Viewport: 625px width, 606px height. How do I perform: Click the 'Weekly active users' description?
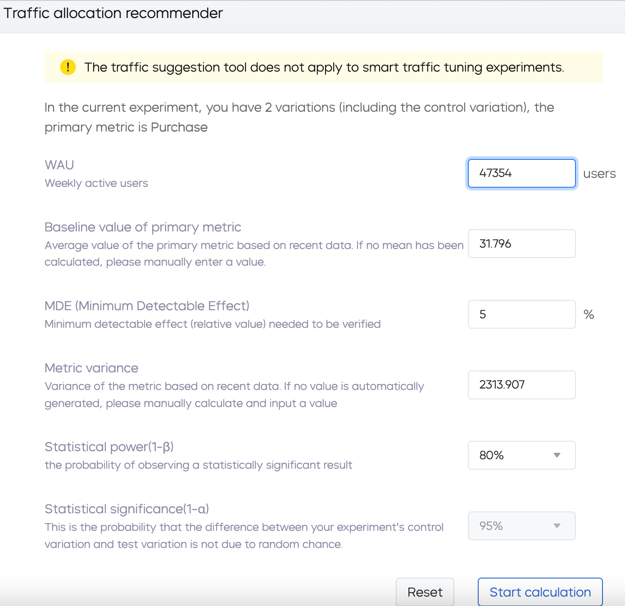[x=96, y=183]
